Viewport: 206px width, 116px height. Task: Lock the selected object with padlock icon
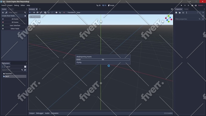[48, 12]
